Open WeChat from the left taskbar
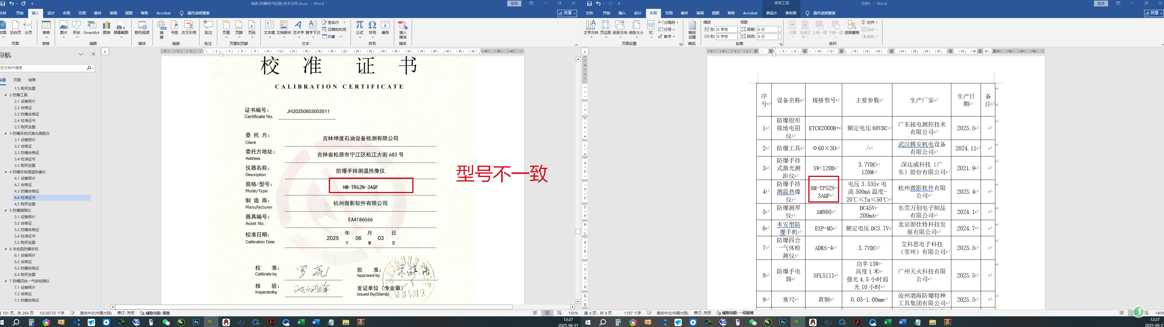This screenshot has height=327, width=1164. pyautogui.click(x=166, y=322)
